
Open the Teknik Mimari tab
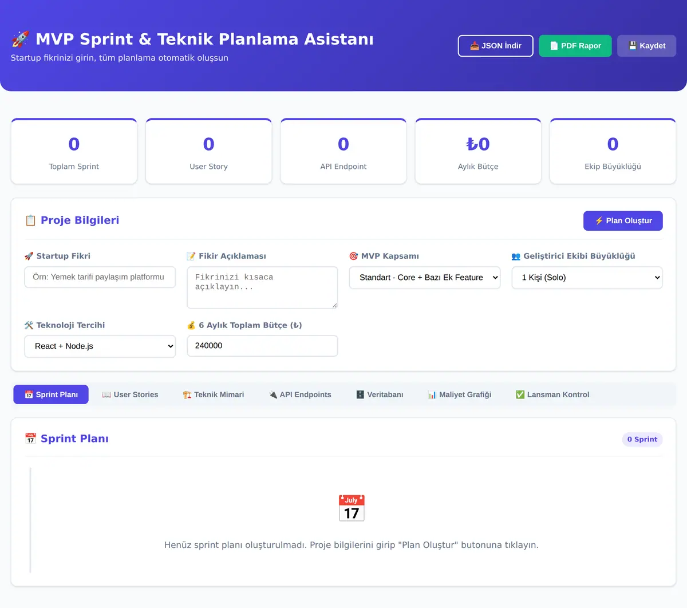pos(214,394)
